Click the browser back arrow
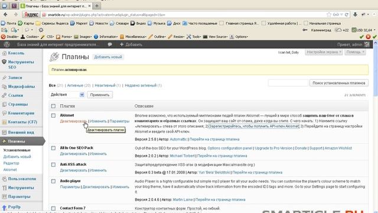378x213 pixels. pyautogui.click(x=5, y=14)
